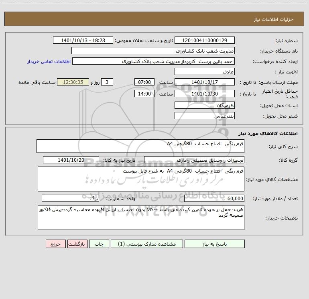
Task: Click the priority field عادی
Action: click(205, 71)
